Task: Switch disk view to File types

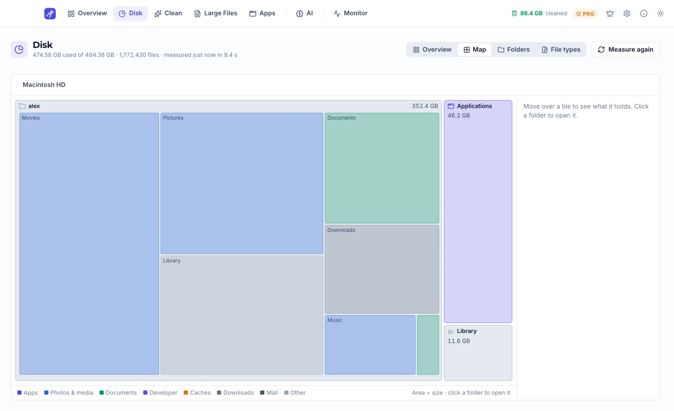Action: click(561, 50)
